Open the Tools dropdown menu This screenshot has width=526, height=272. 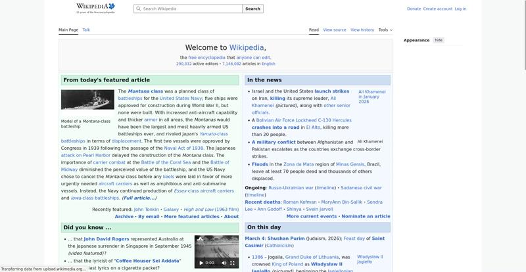pyautogui.click(x=385, y=30)
